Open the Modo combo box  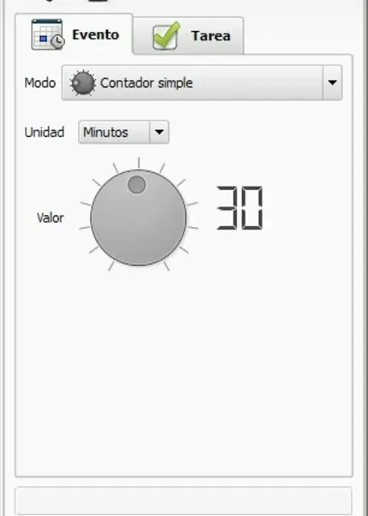pos(202,83)
